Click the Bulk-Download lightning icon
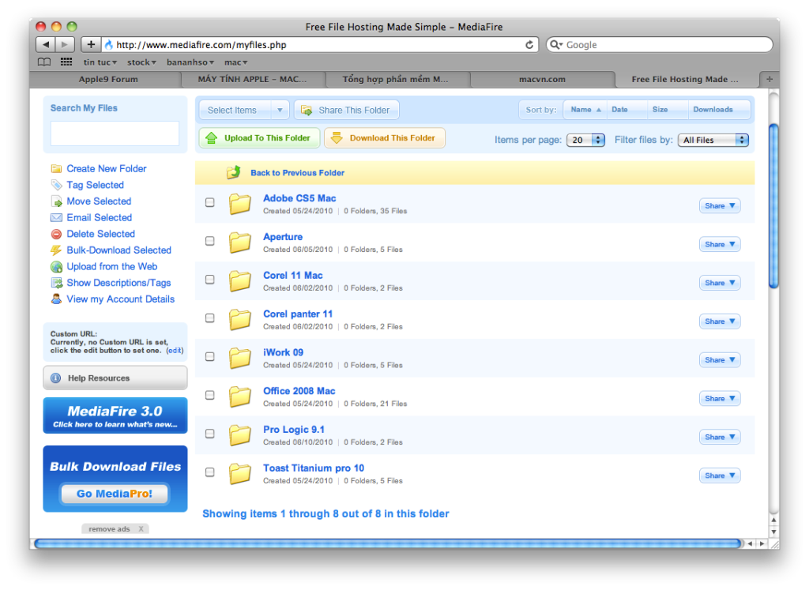This screenshot has width=809, height=590. pyautogui.click(x=56, y=250)
